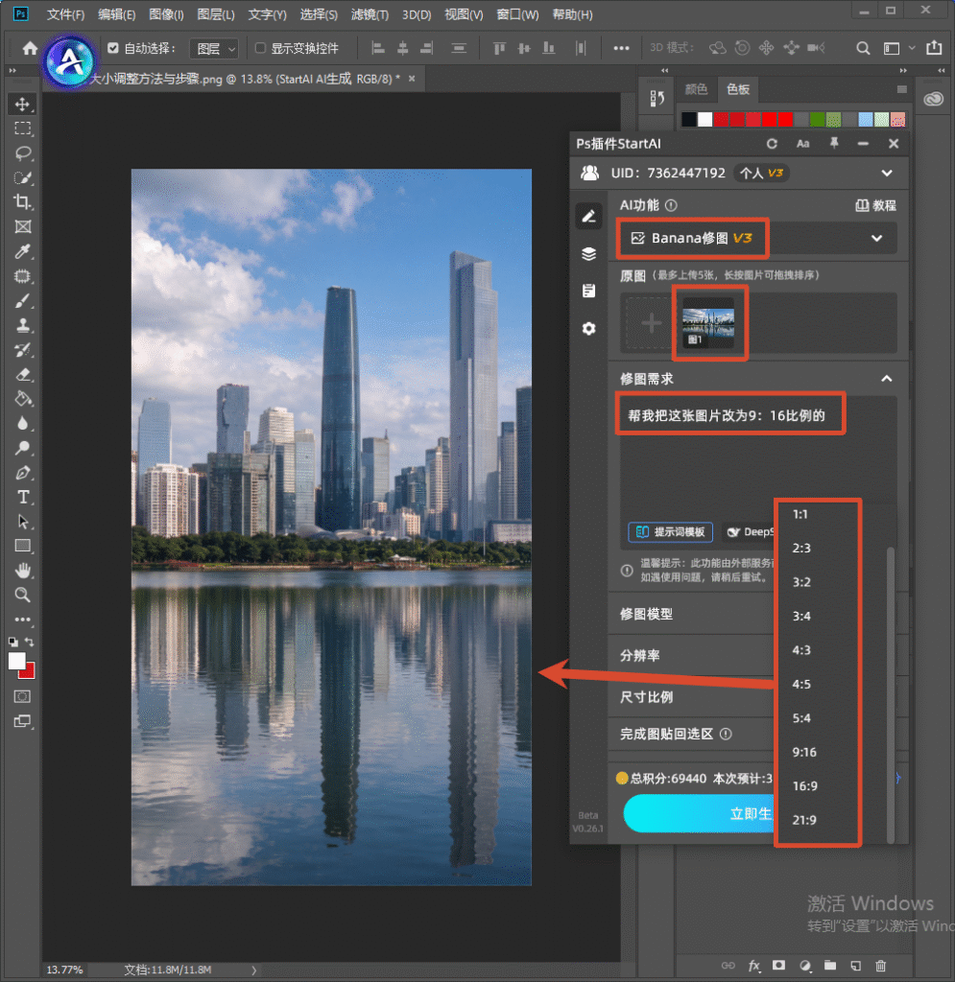Image resolution: width=955 pixels, height=982 pixels.
Task: Select the Rectangular Marquee tool
Action: click(23, 129)
